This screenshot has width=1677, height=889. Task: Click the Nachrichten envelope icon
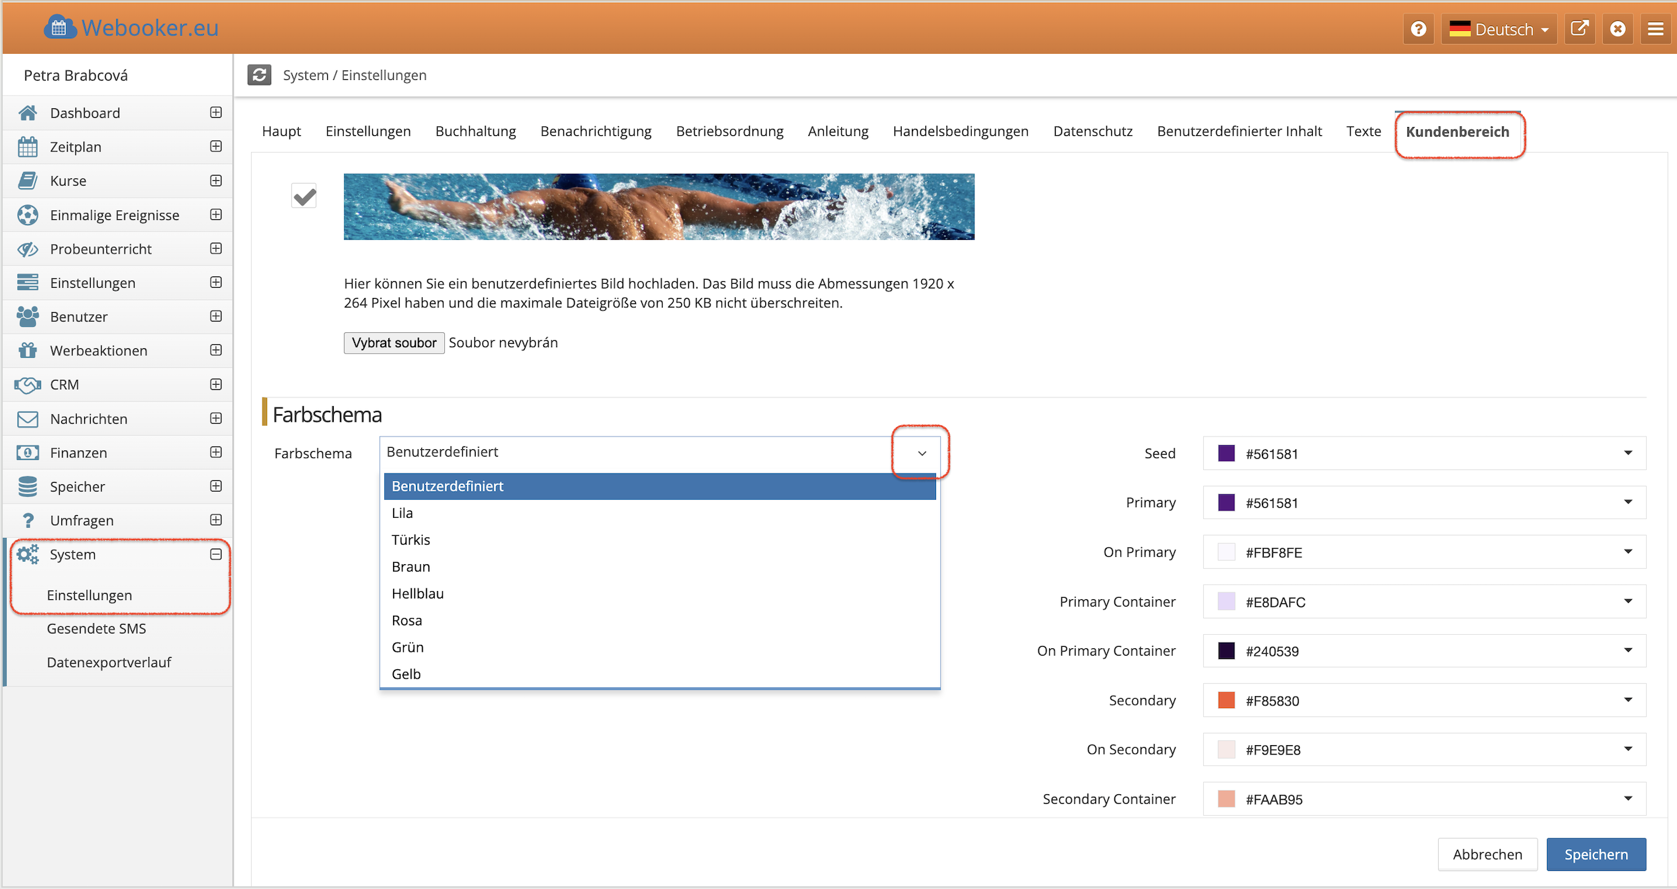28,419
